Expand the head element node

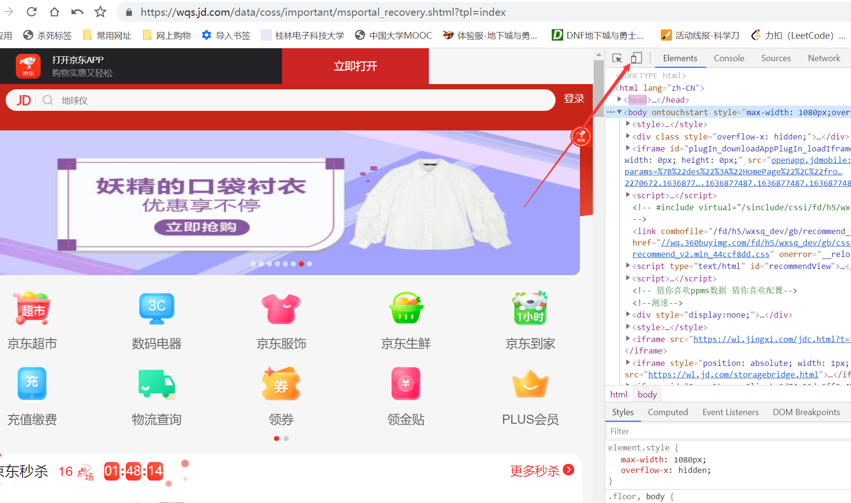pos(620,99)
